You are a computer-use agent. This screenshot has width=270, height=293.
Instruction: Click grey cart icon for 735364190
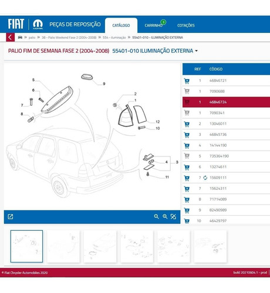pos(187,156)
